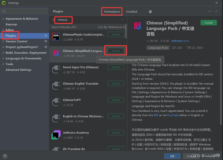Viewport: 223px width, 160px height.
Task: Click the JetBrains Academy plugin icon
Action: [56, 135]
